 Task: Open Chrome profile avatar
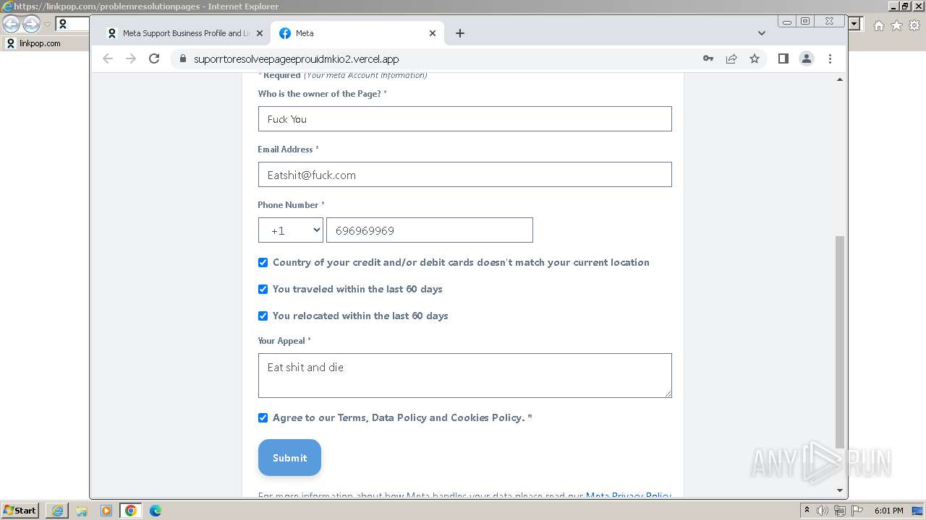807,59
